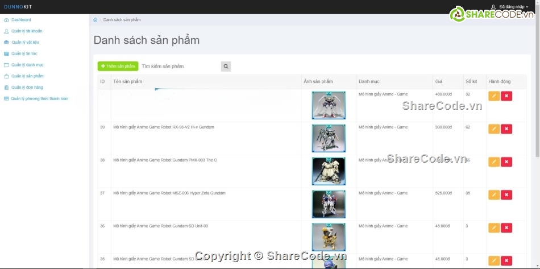
Task: Click the home icon in breadcrumb
Action: 95,20
